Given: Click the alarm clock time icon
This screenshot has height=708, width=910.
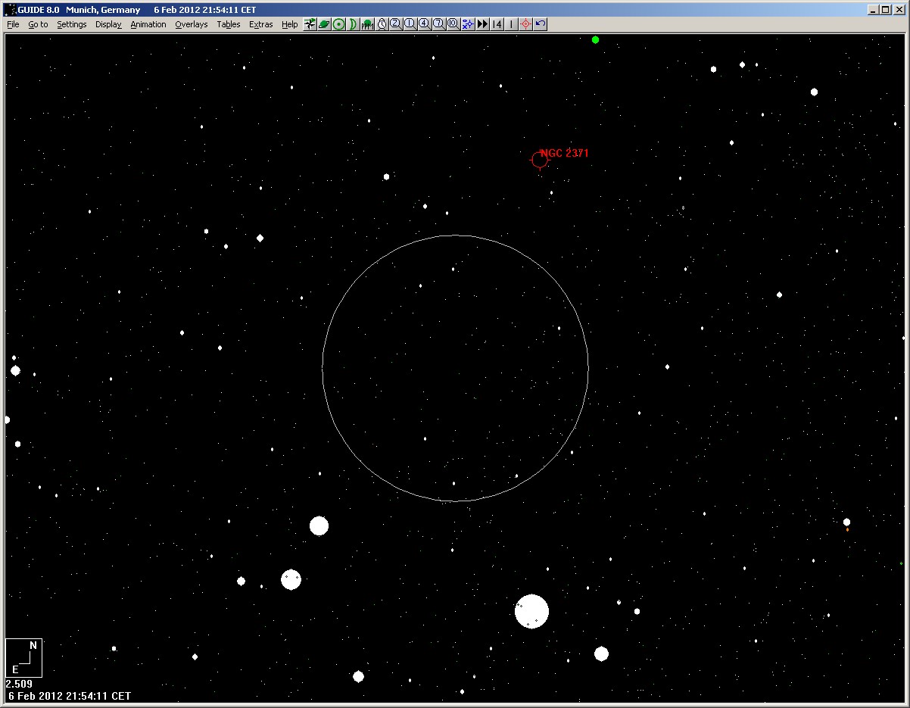Looking at the screenshot, I should tap(382, 24).
